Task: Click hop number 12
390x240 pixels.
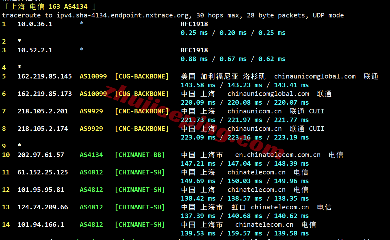Action: (x=6, y=190)
